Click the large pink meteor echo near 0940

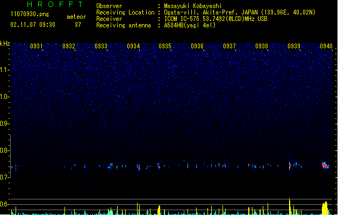[325, 166]
